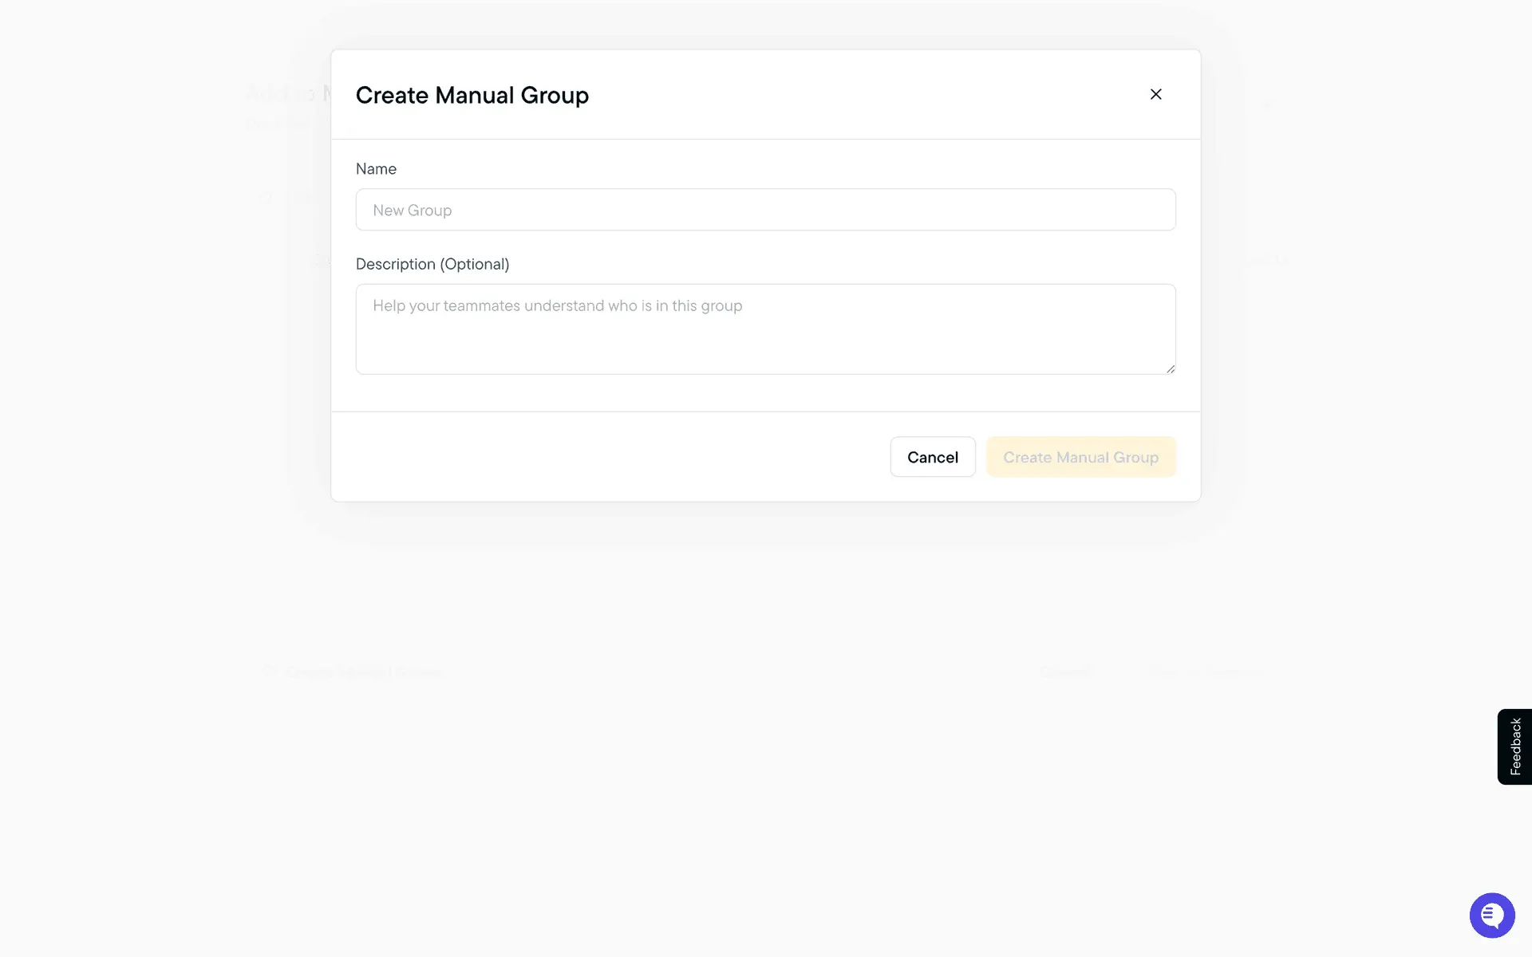Click the Create Manual Group dialog title
The image size is (1532, 957).
coord(472,95)
